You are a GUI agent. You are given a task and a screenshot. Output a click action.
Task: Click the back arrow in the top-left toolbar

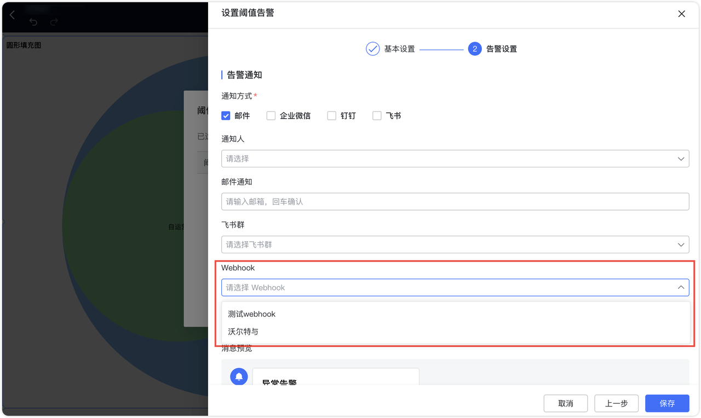tap(12, 15)
